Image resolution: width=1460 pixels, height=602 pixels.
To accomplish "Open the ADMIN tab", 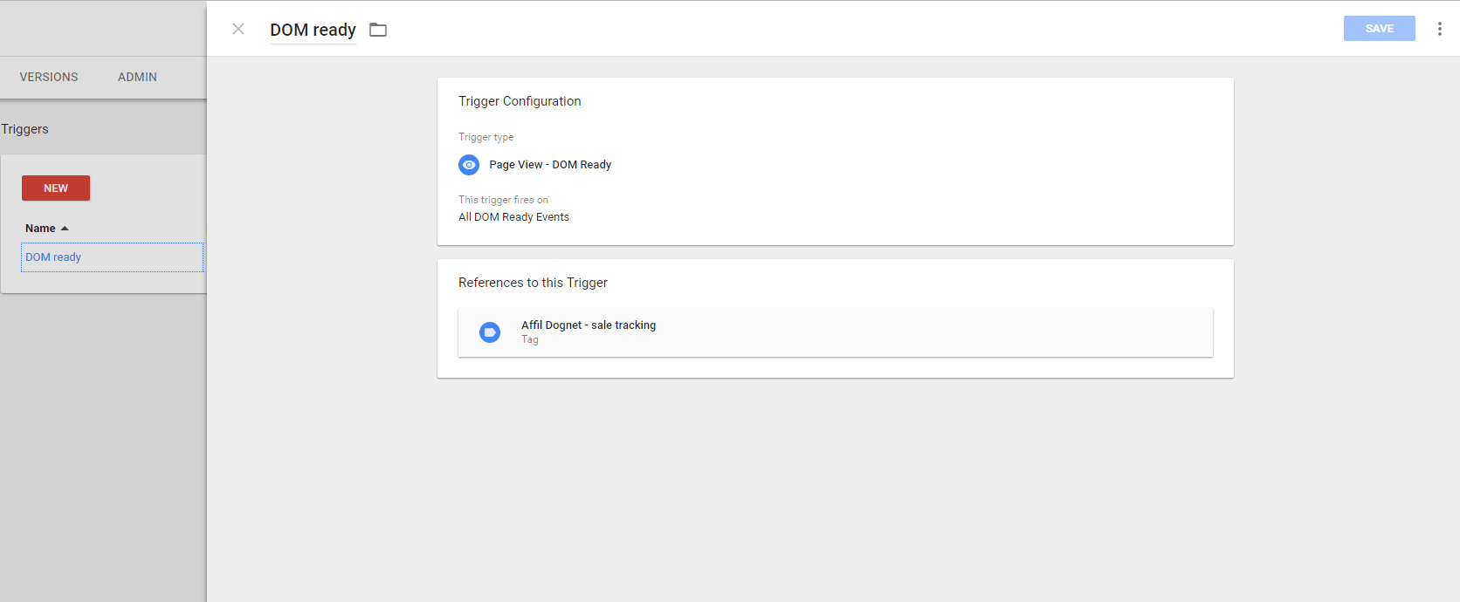I will coord(137,77).
